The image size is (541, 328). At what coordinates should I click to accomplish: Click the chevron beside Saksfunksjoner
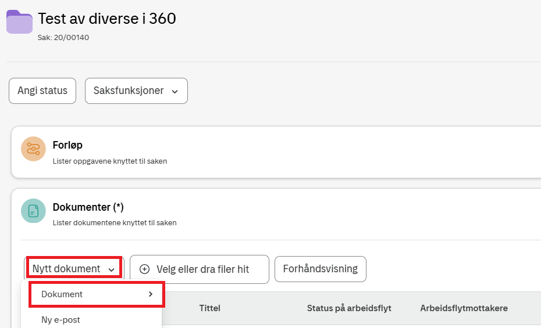coord(175,91)
